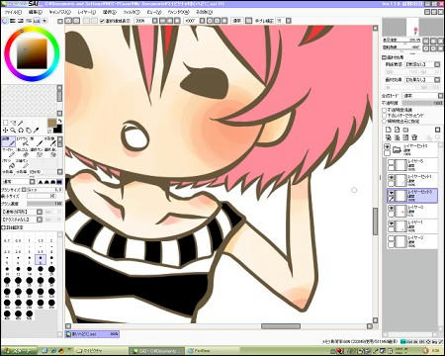Select the magic wand tool

point(21,123)
